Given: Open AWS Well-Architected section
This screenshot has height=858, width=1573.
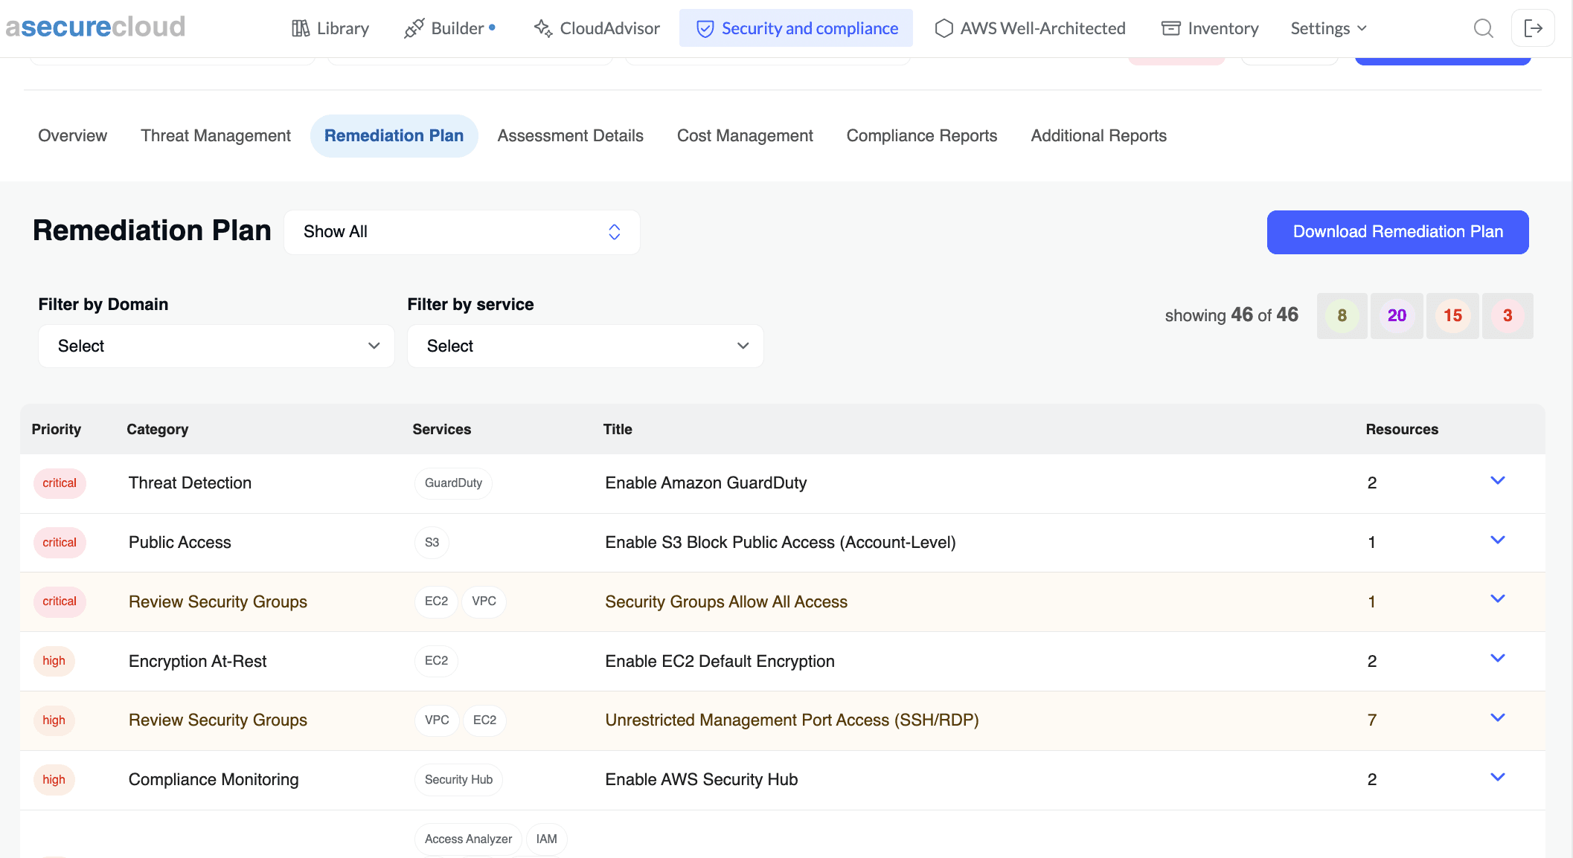Looking at the screenshot, I should (x=1031, y=28).
